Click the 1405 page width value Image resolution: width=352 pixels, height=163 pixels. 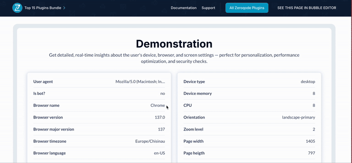(x=311, y=141)
